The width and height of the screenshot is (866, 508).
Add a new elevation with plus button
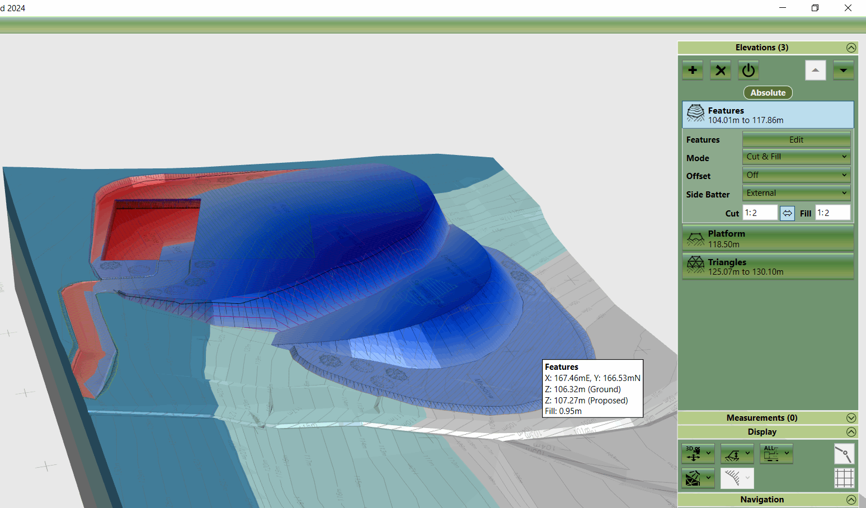[693, 70]
